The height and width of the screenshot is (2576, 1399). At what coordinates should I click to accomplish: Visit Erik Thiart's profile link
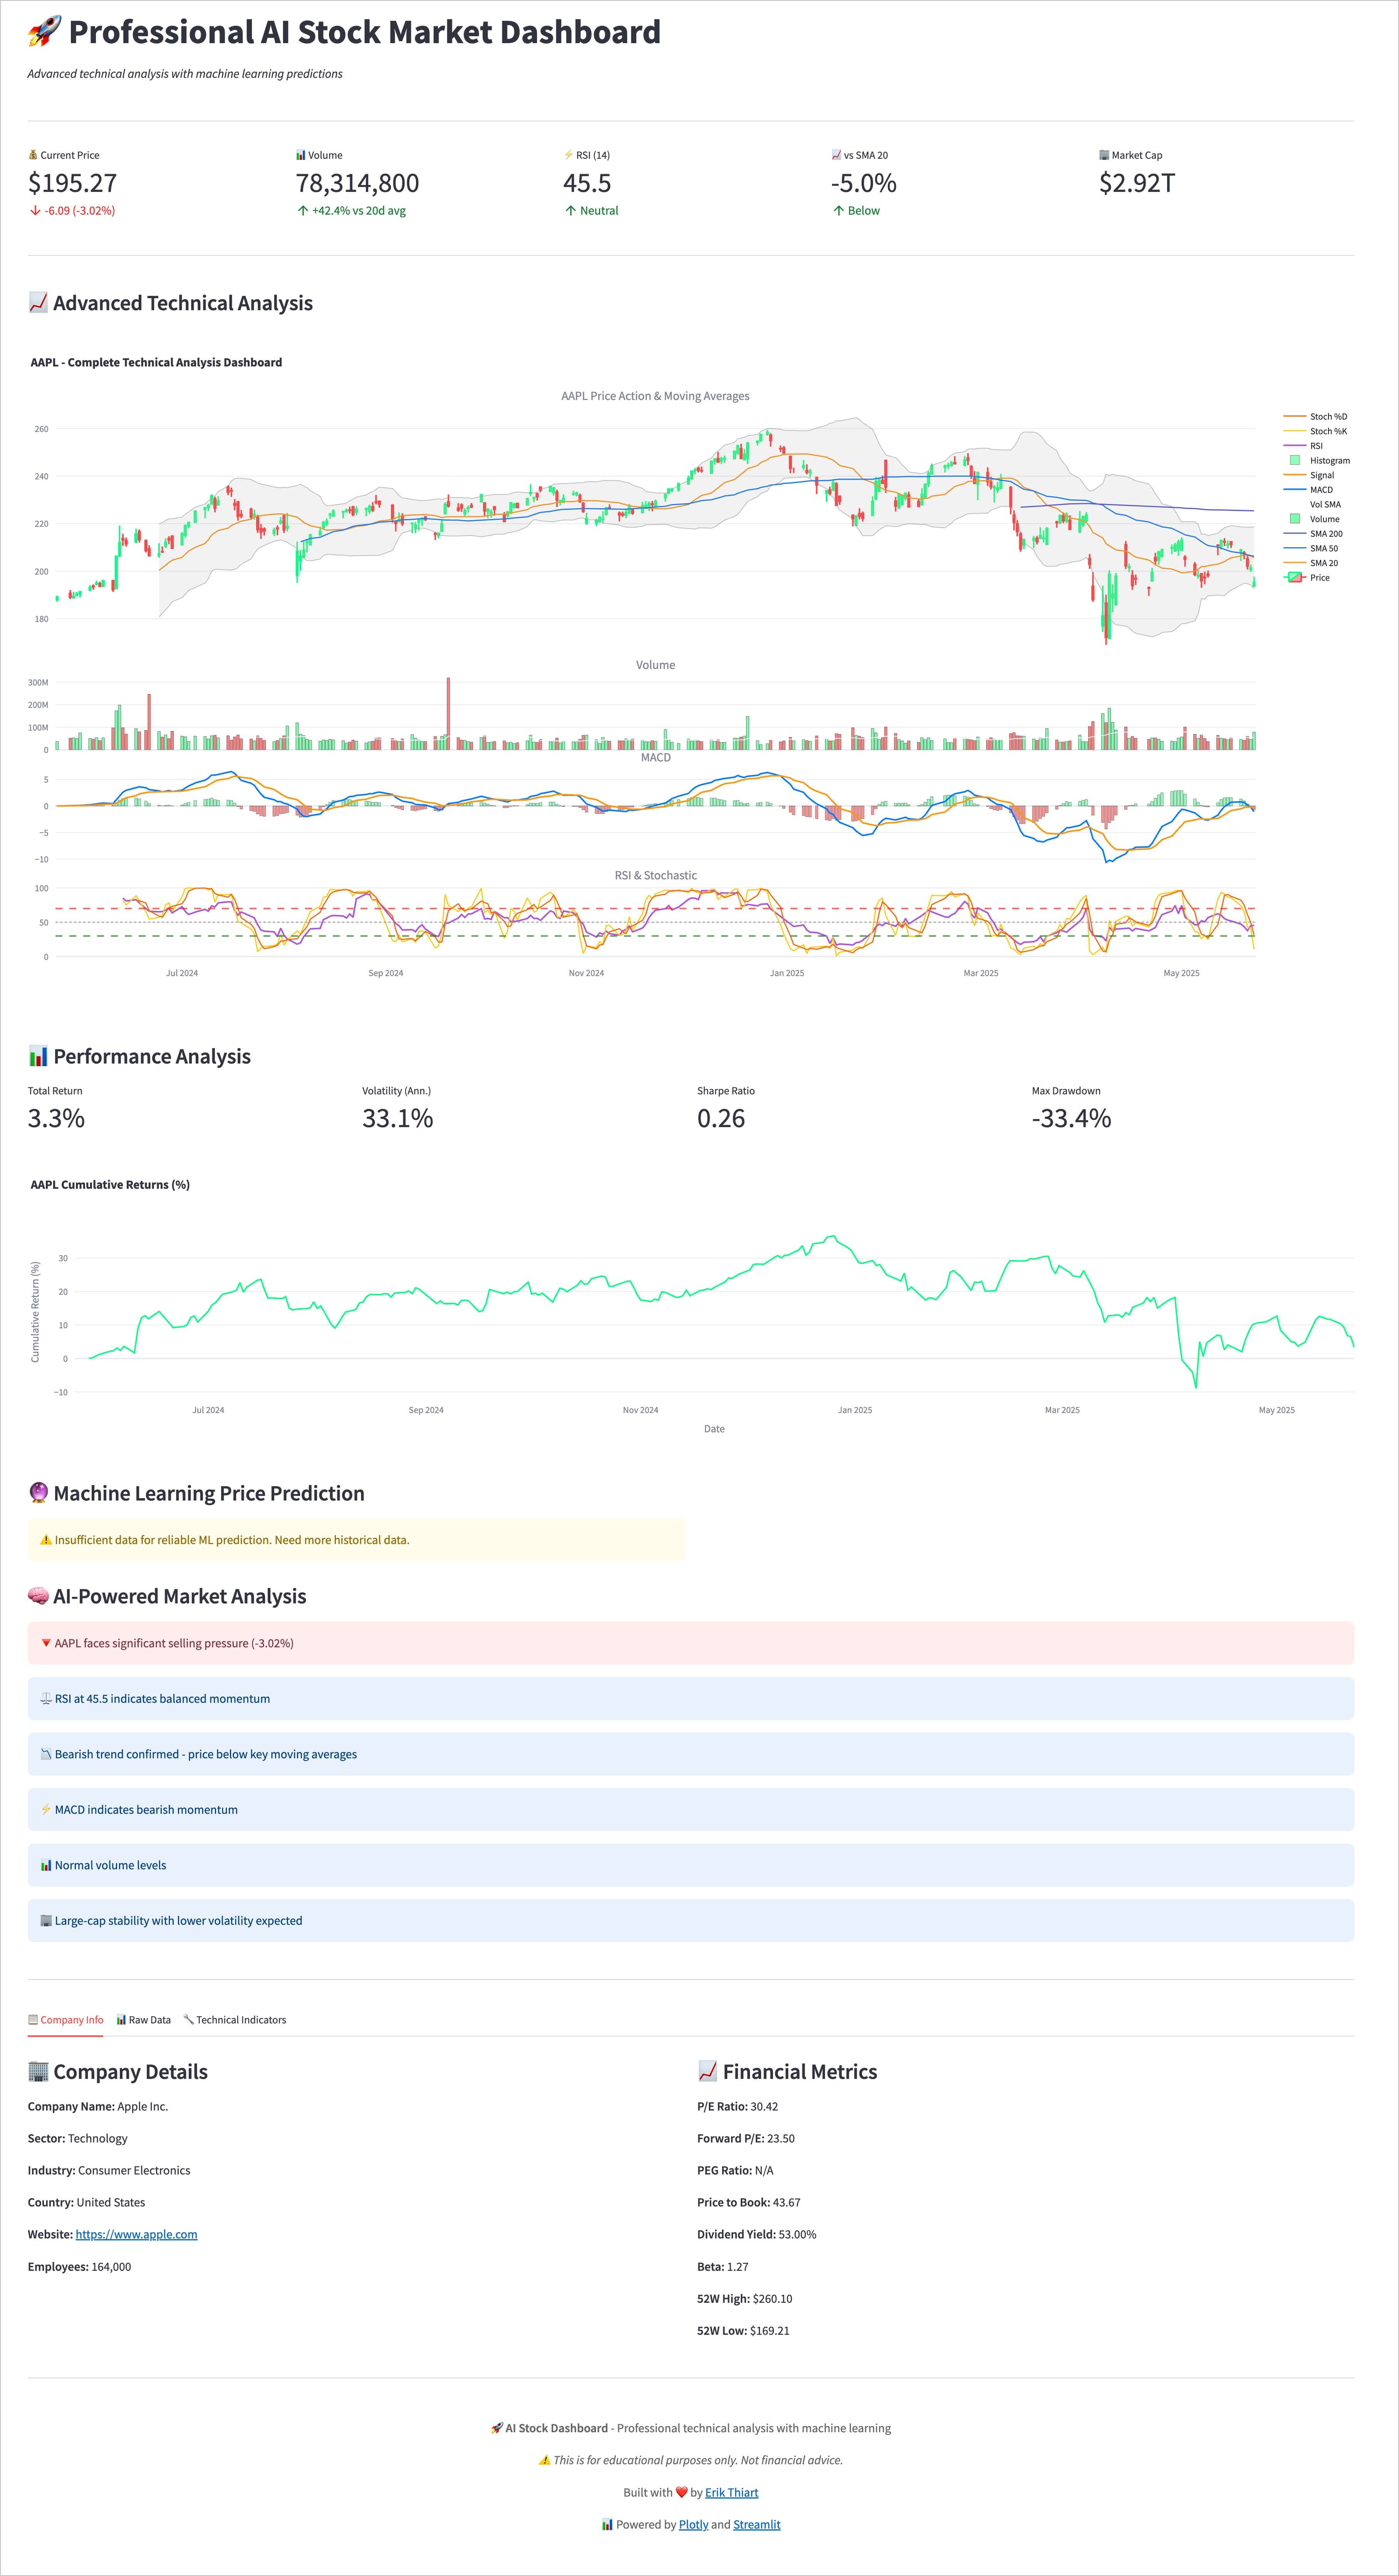[731, 2492]
